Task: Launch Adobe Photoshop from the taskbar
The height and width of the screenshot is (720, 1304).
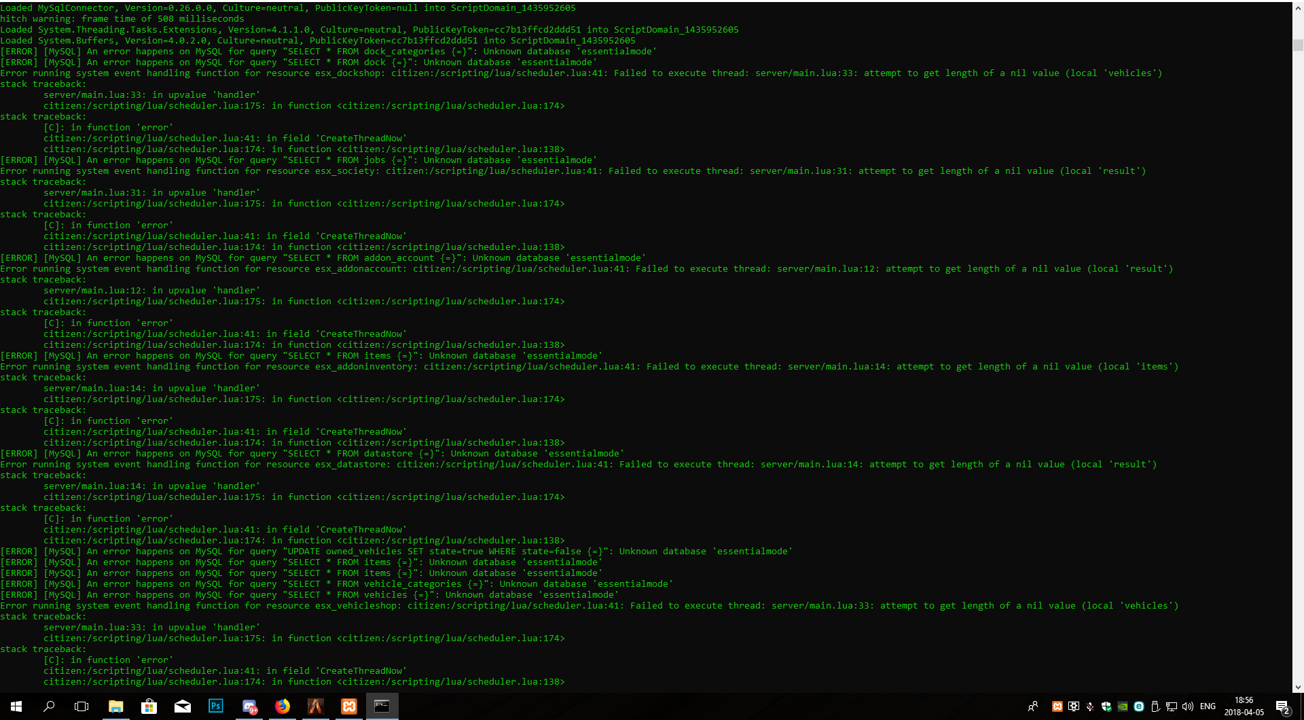Action: coord(216,706)
